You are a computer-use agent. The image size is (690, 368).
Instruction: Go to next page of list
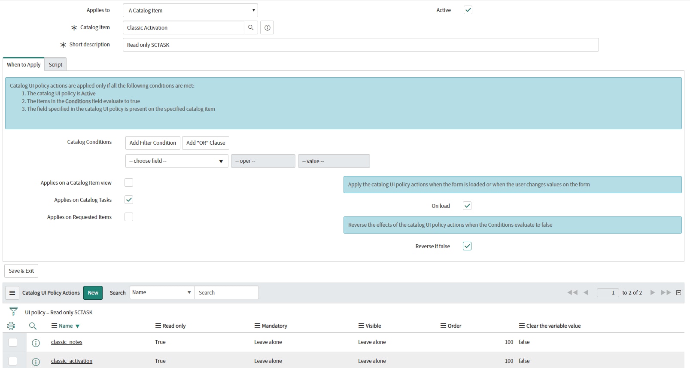pyautogui.click(x=653, y=292)
